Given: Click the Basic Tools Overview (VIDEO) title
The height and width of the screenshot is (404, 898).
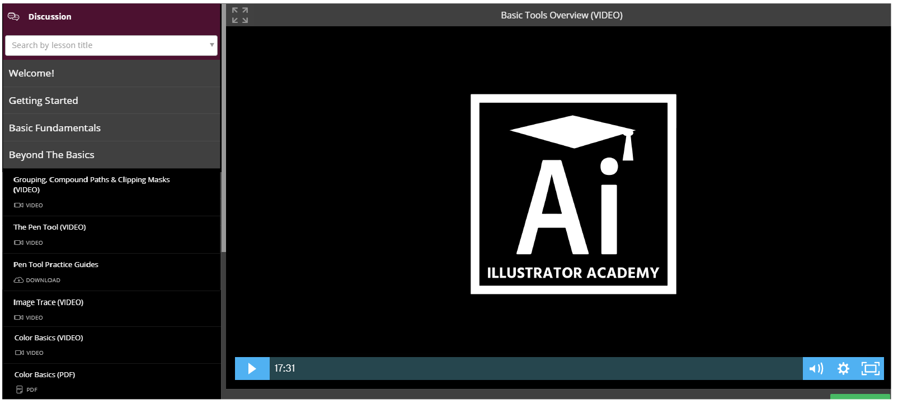Looking at the screenshot, I should coord(562,15).
